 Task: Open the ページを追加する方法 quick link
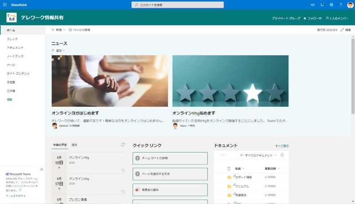pyautogui.click(x=170, y=174)
